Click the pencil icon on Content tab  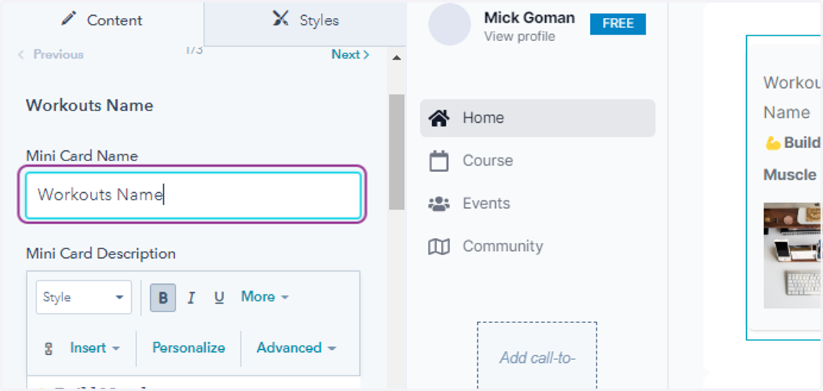coord(69,19)
